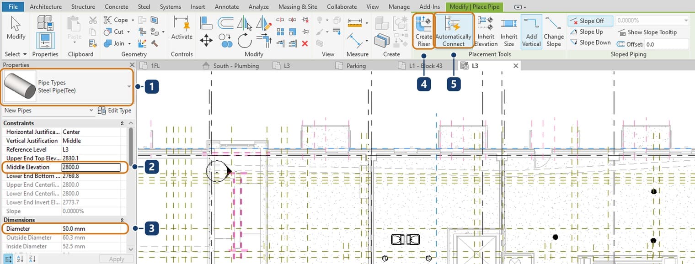Click the Pin icon
This screenshot has width=695, height=264.
point(305,32)
